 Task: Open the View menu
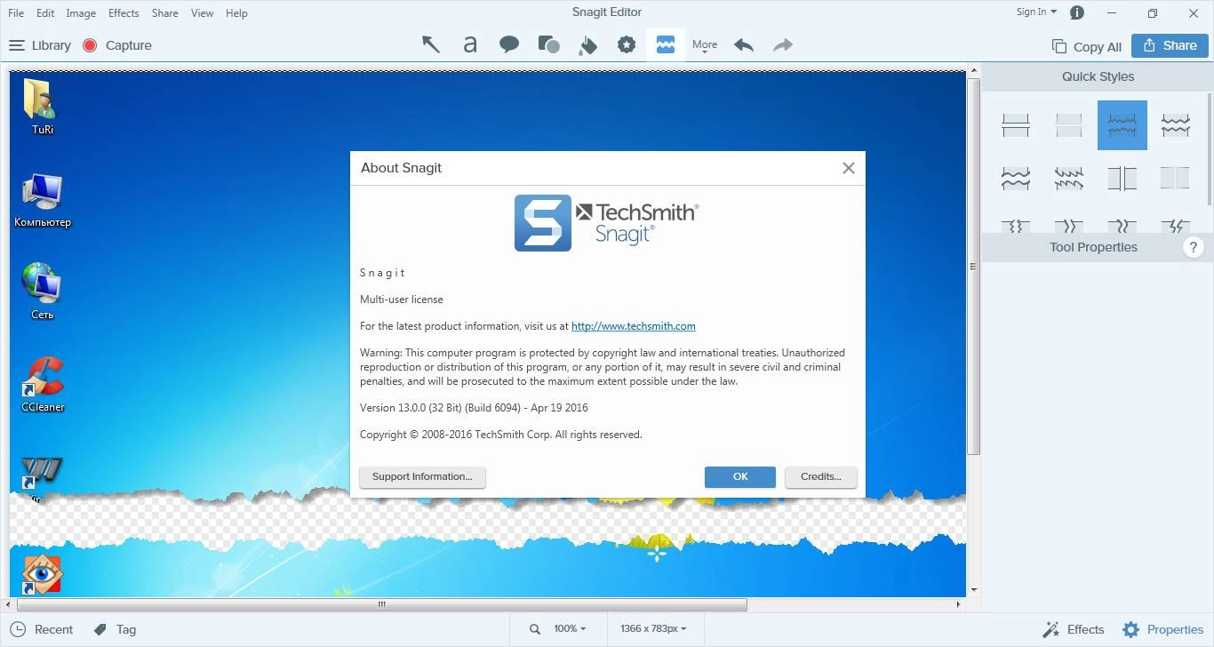(x=202, y=13)
